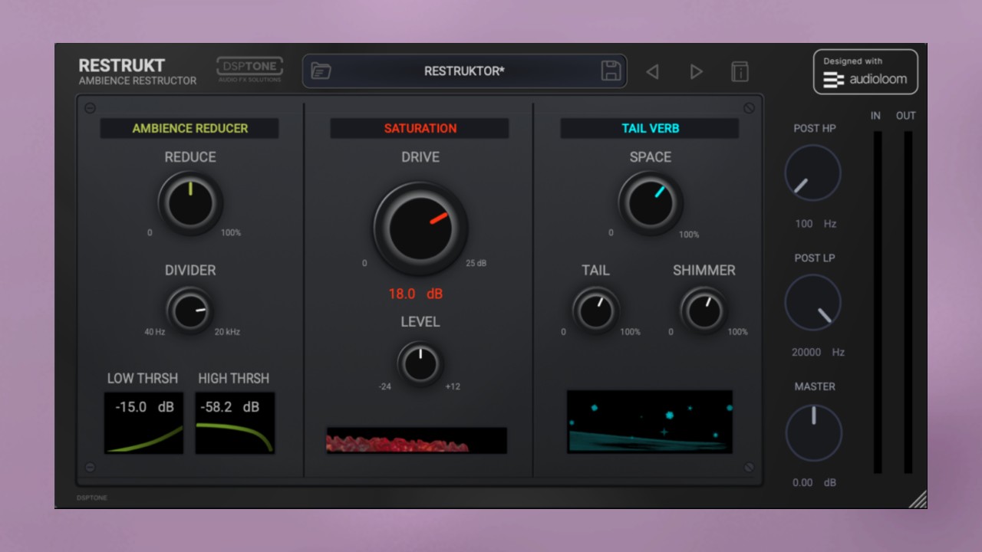982x552 pixels.
Task: Toggle the TAIL VERB section header
Action: tap(650, 128)
